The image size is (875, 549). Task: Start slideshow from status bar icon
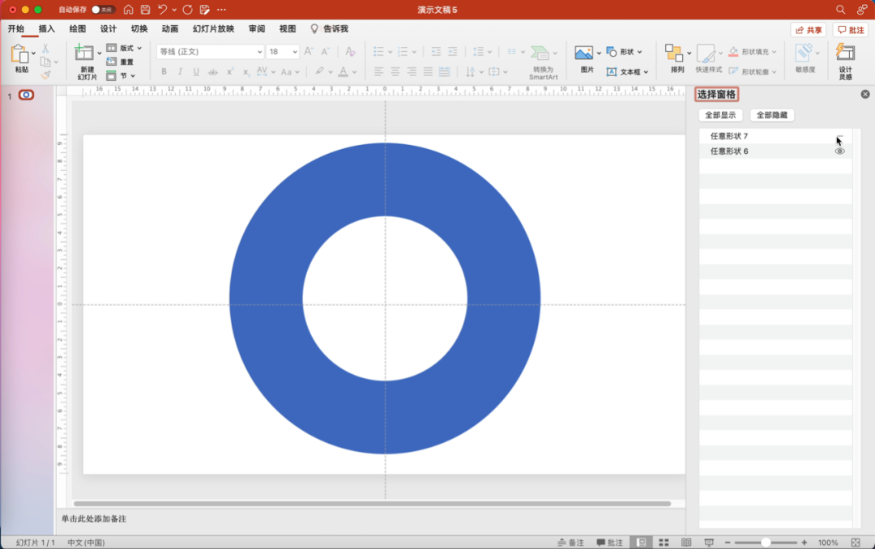click(x=709, y=543)
